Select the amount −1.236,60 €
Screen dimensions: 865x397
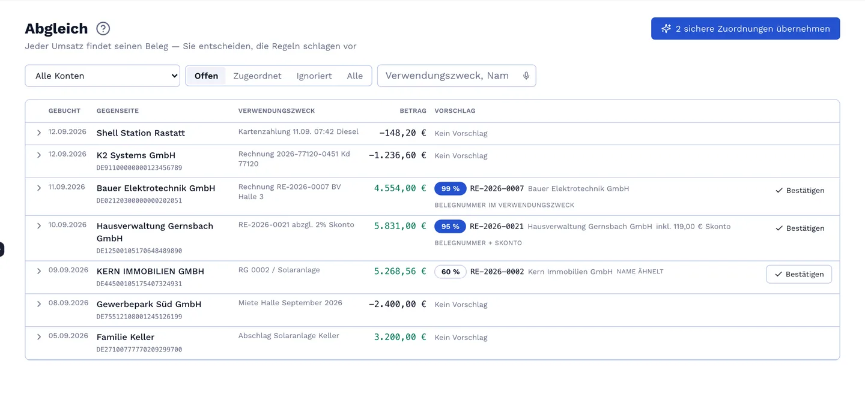(x=398, y=155)
